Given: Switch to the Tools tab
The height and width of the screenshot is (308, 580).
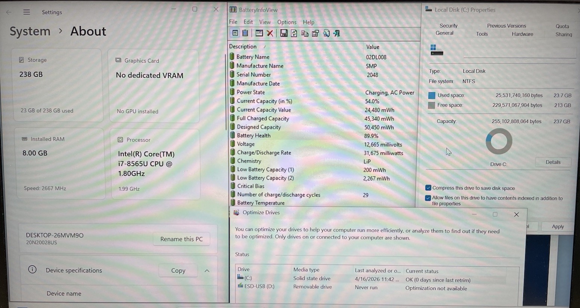Looking at the screenshot, I should point(482,34).
